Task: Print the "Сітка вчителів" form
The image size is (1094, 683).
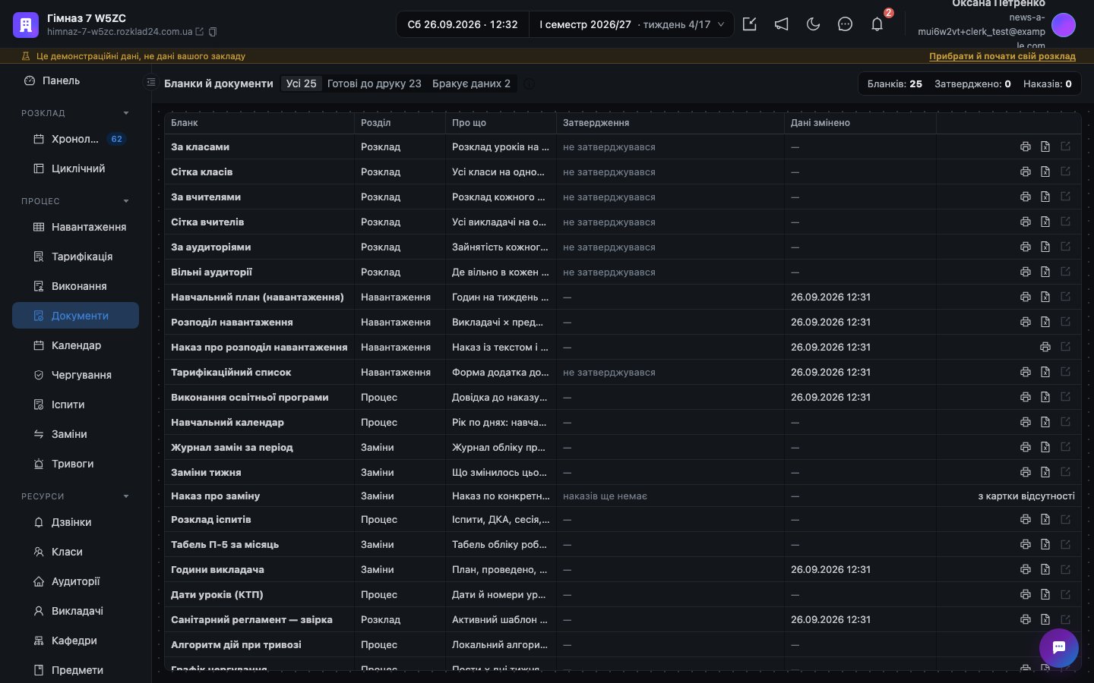Action: (x=1025, y=222)
